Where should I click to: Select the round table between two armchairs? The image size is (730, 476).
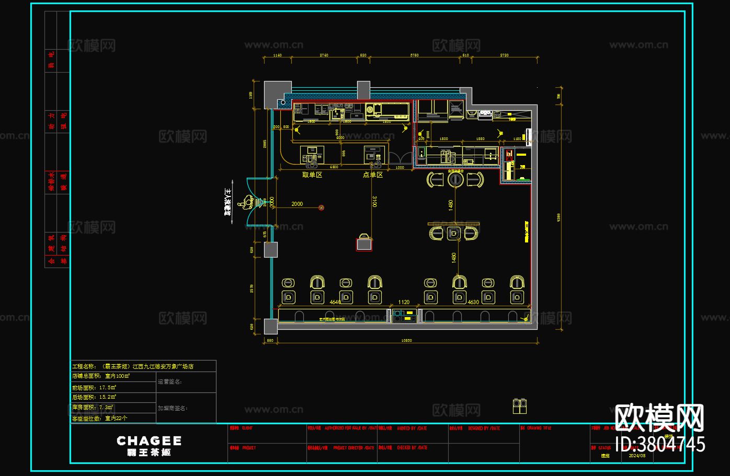click(455, 180)
